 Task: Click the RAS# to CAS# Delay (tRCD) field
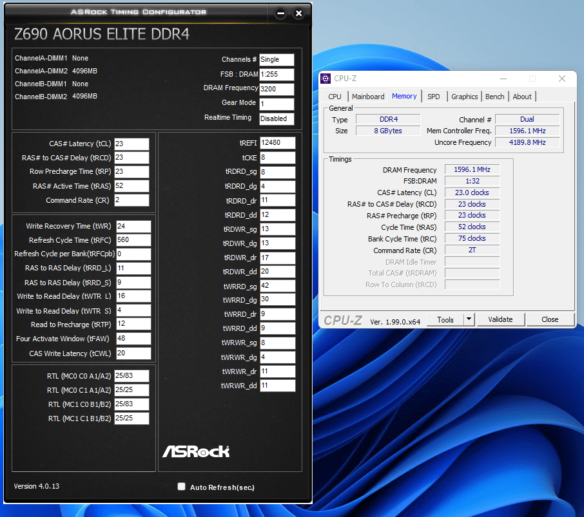pyautogui.click(x=131, y=158)
